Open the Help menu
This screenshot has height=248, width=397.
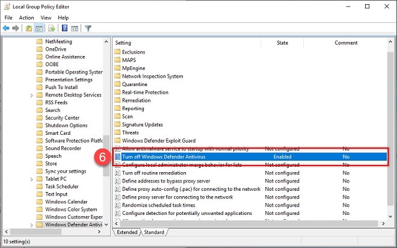point(63,17)
